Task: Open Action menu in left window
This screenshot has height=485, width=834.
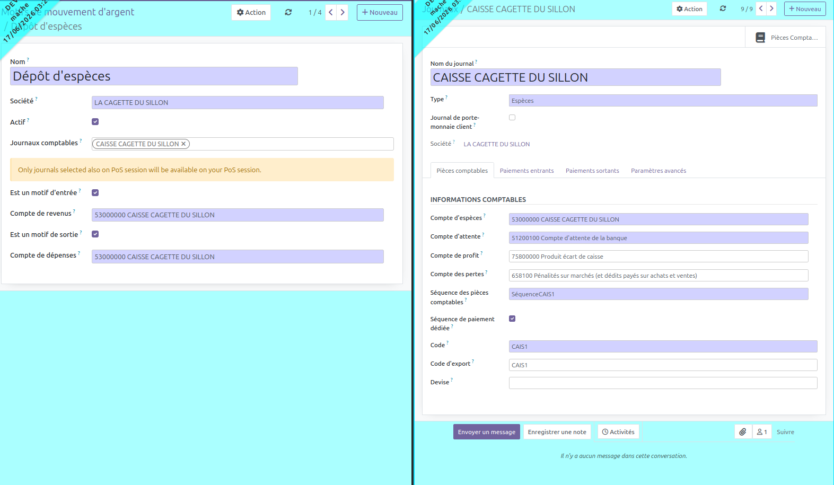Action: [251, 12]
